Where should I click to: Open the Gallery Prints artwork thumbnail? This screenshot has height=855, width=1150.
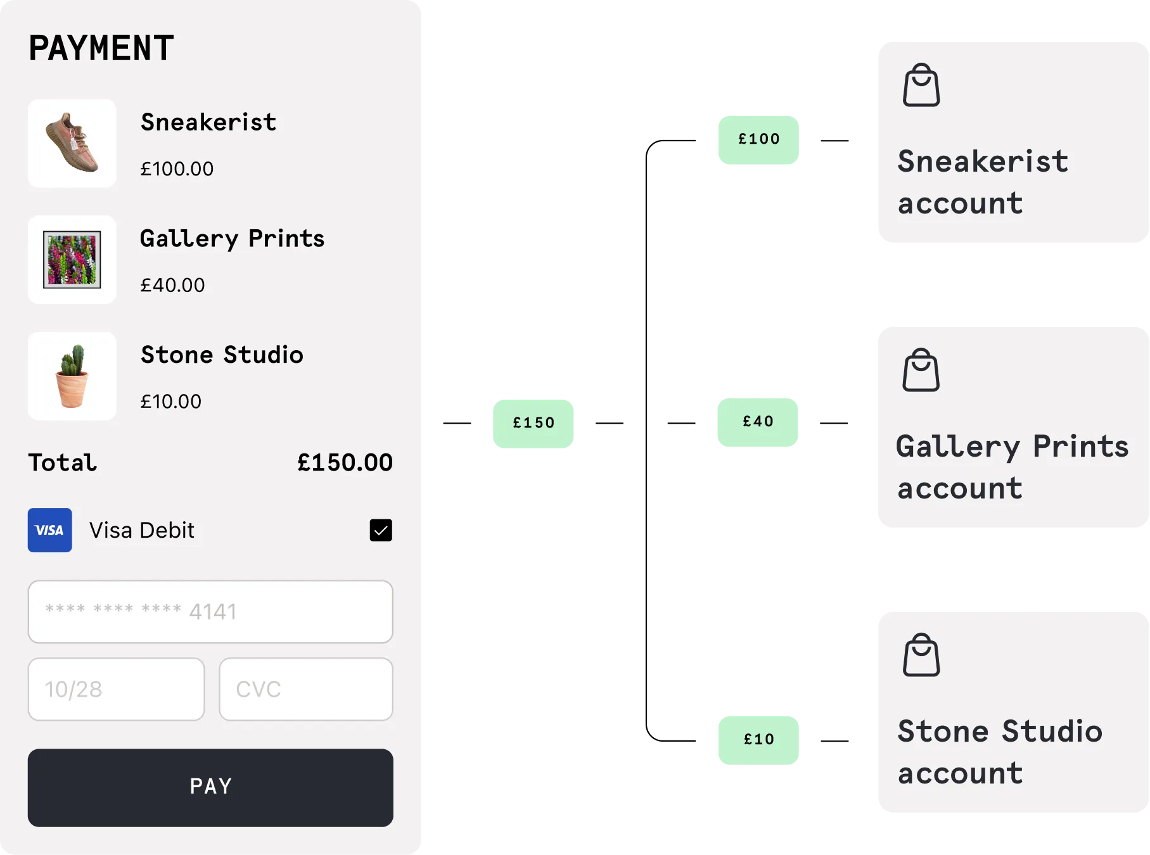(x=72, y=260)
